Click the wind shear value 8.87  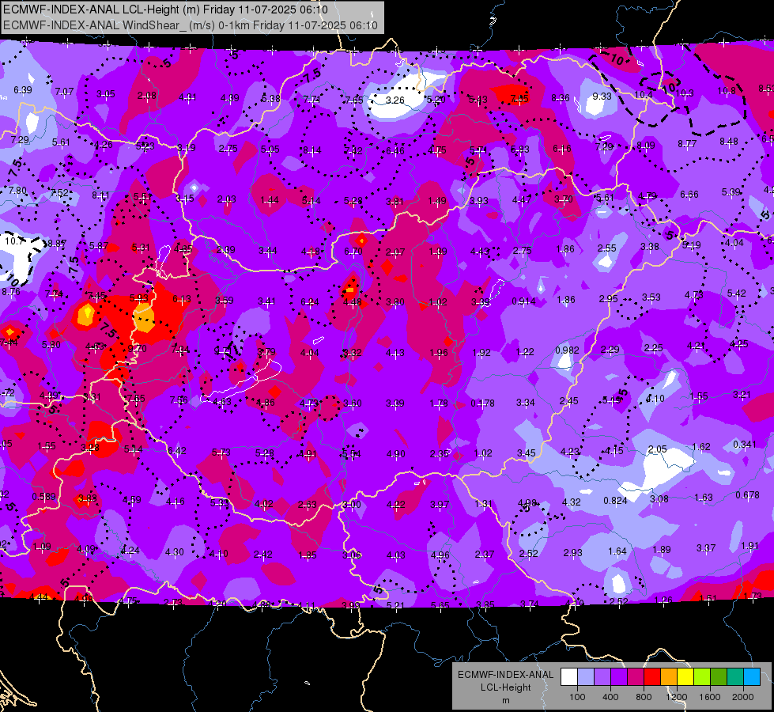pyautogui.click(x=56, y=243)
